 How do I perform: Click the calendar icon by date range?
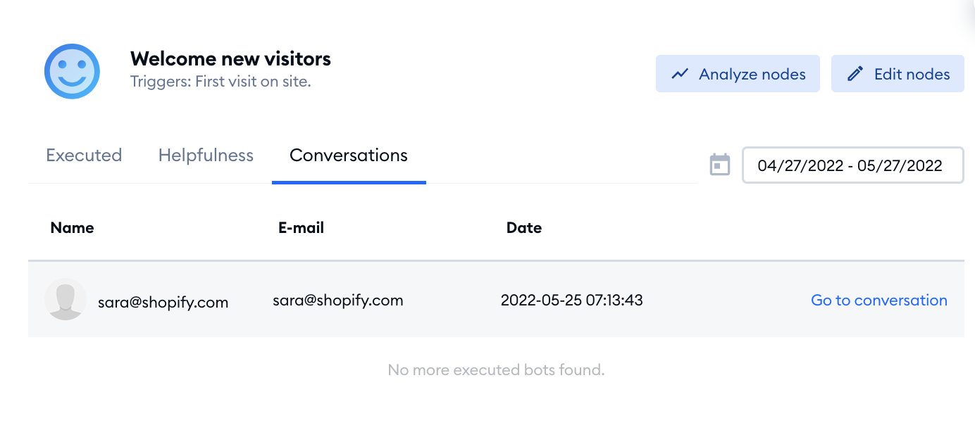point(719,165)
